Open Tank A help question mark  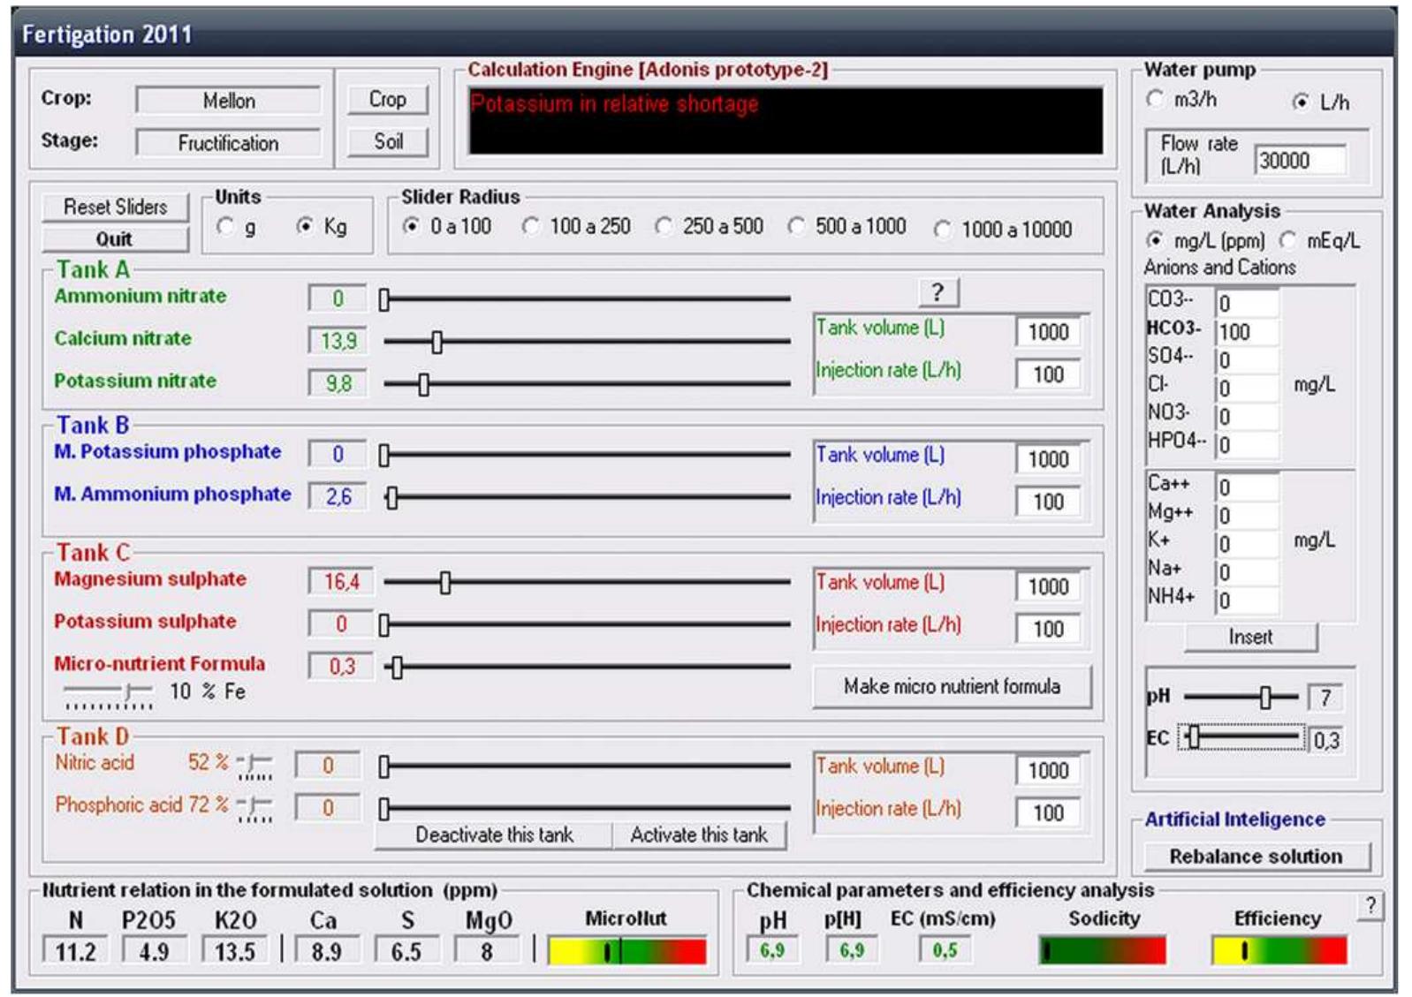(x=938, y=291)
